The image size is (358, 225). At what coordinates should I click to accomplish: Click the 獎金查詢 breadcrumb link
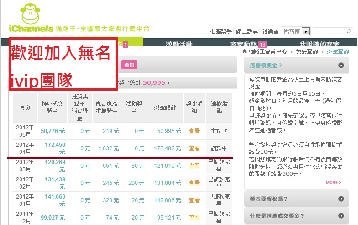(338, 51)
